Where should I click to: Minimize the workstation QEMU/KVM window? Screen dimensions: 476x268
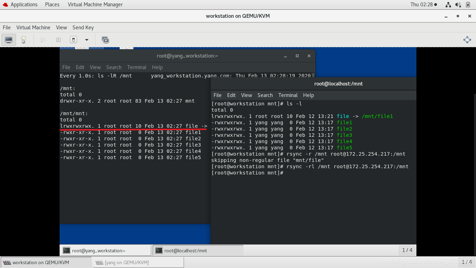[x=446, y=16]
